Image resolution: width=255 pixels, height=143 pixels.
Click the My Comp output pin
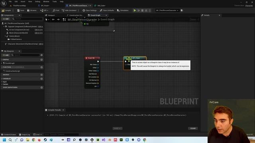(x=98, y=64)
